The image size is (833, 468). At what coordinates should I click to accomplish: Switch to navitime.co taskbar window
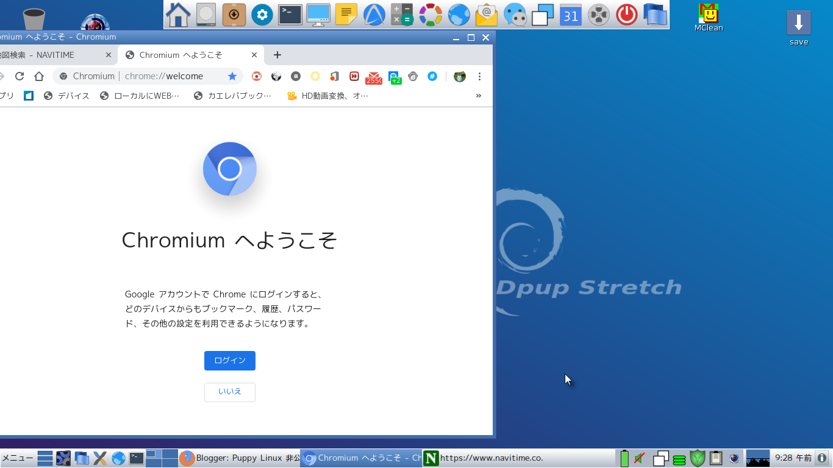point(483,458)
